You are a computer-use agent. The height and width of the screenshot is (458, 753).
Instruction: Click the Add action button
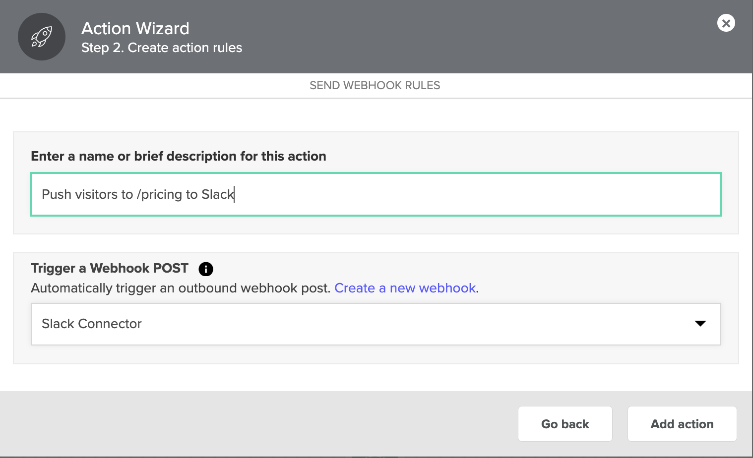tap(682, 424)
